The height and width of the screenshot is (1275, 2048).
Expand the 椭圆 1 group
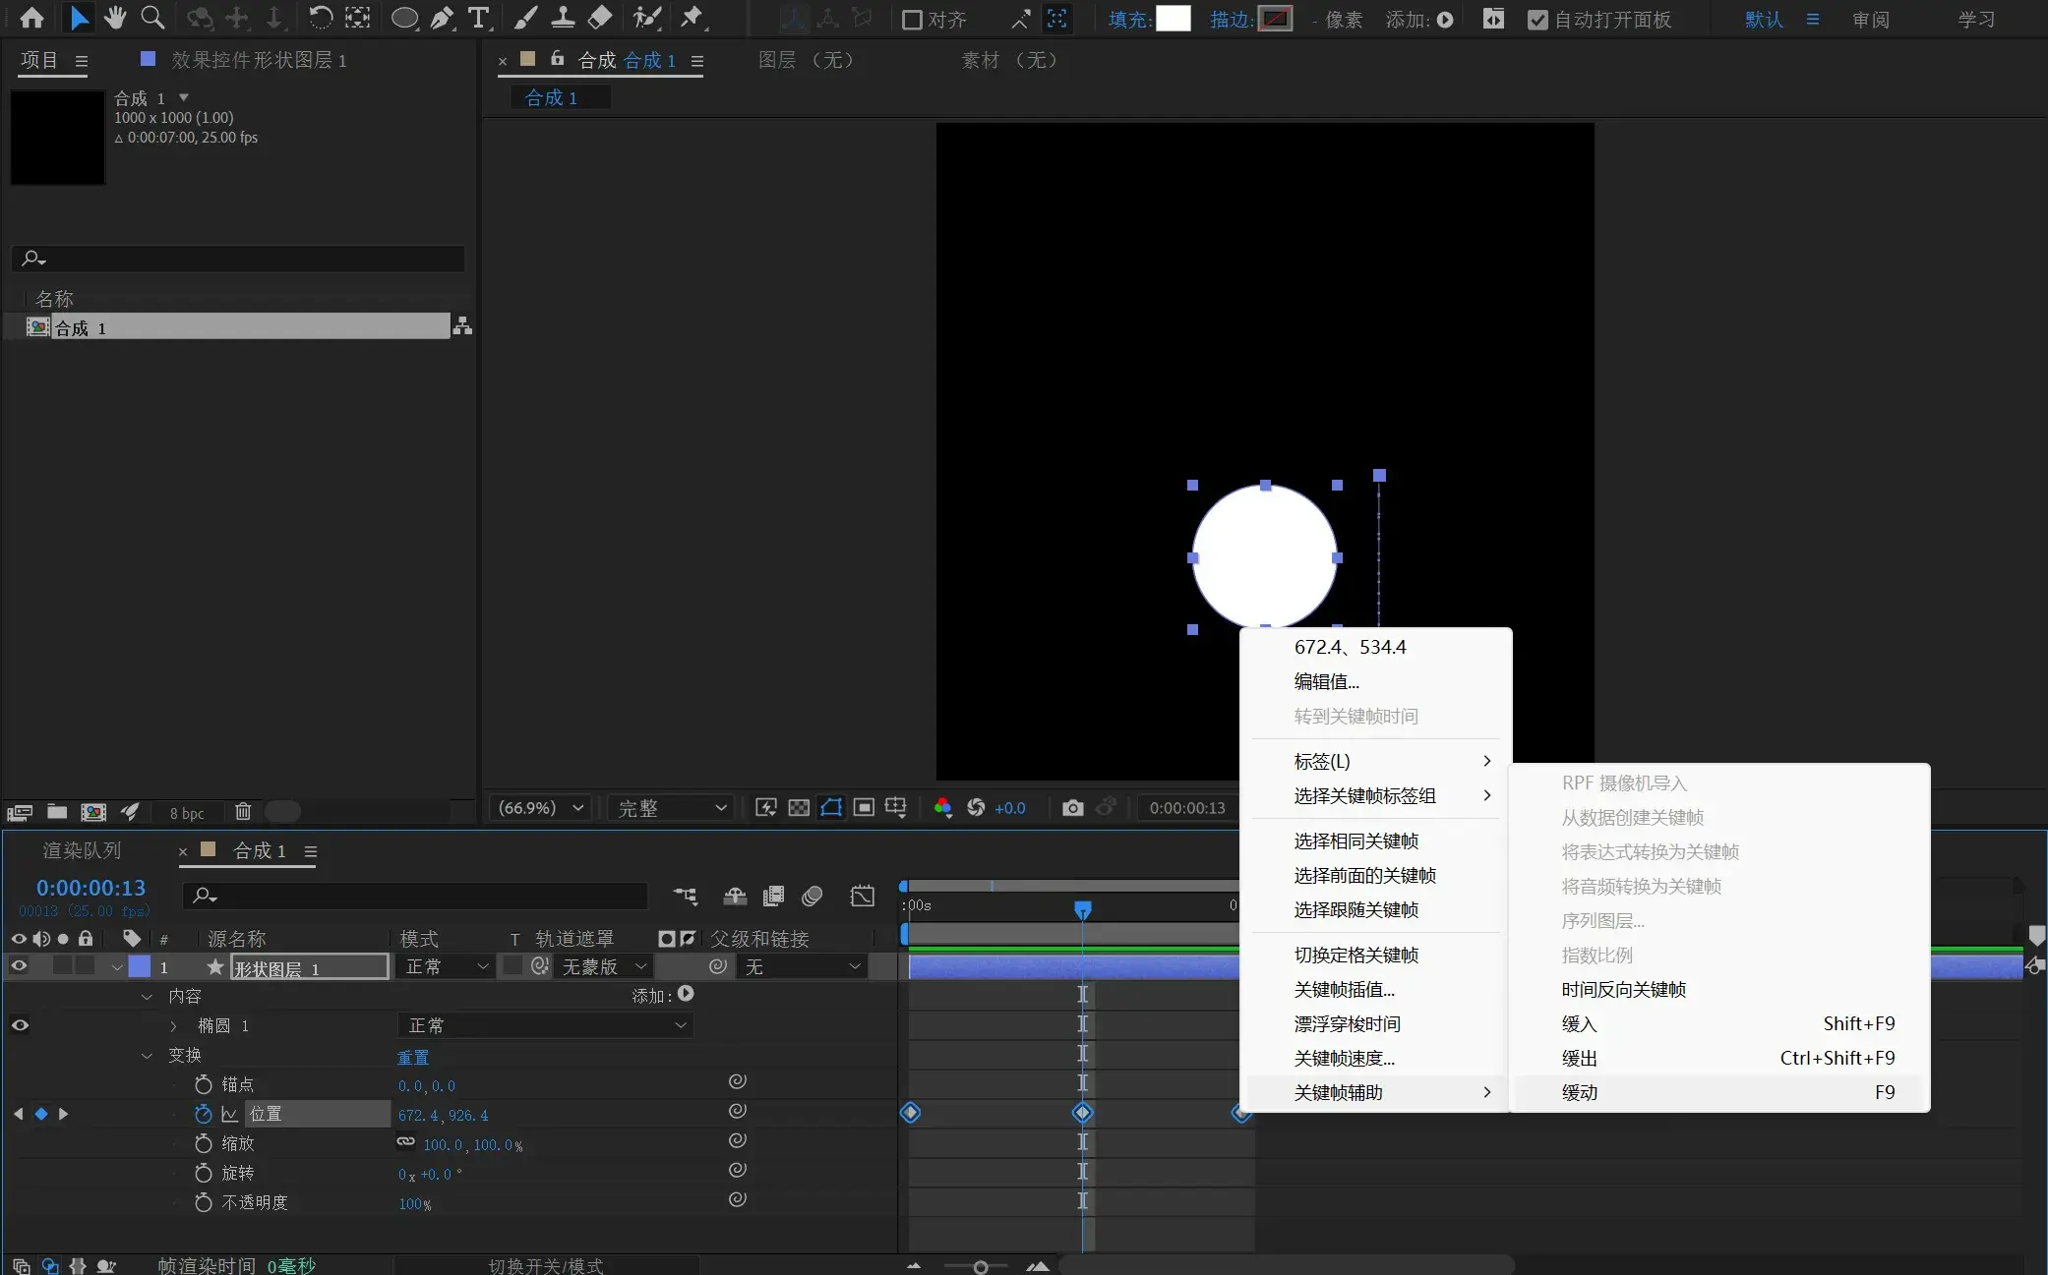[174, 1025]
